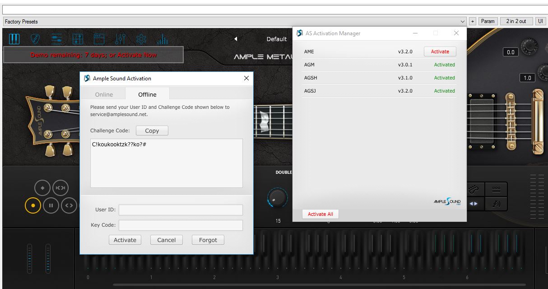This screenshot has height=289, width=548.
Task: Adjust the upper knob beside 0.0 value
Action: tap(529, 46)
